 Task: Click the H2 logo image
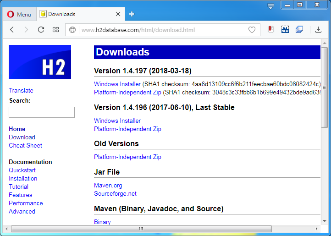40,62
